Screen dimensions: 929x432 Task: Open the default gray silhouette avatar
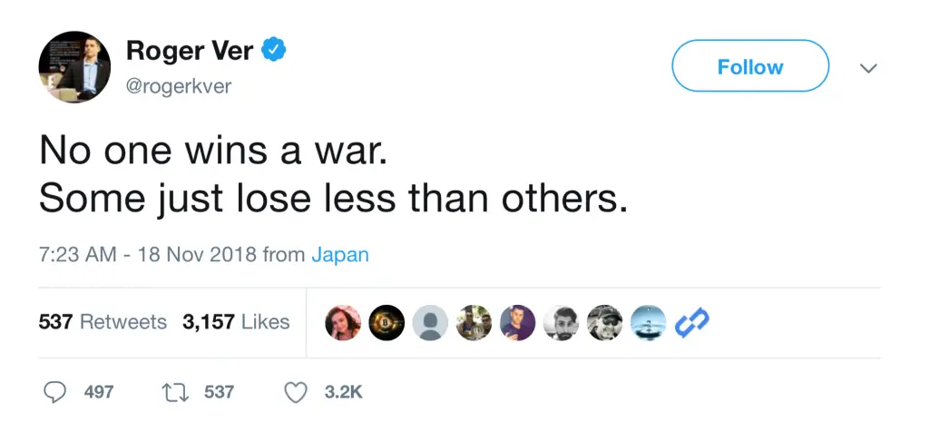tap(430, 321)
